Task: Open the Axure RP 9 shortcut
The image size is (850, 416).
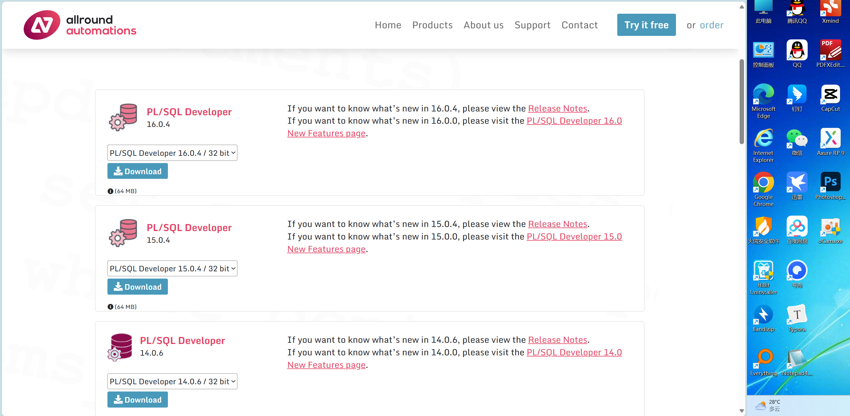Action: 830,139
